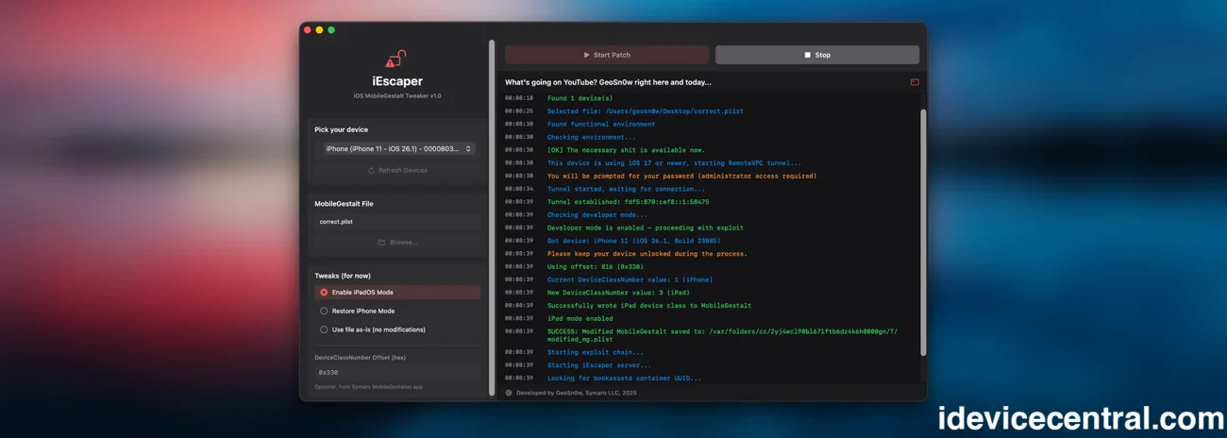Click the red clear-log icon above the log

[915, 82]
